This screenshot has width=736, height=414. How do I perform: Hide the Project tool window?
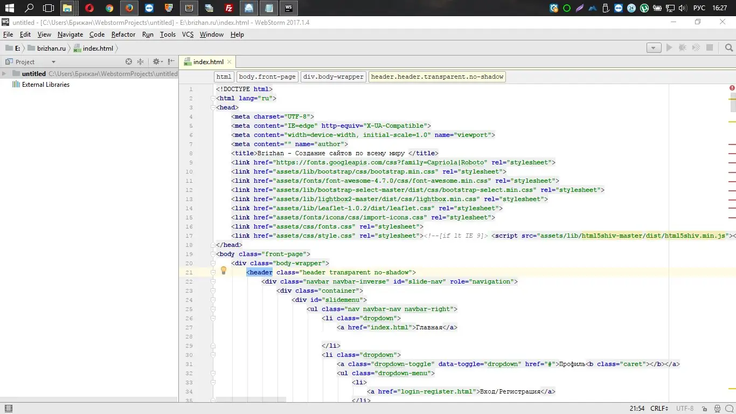coord(171,62)
